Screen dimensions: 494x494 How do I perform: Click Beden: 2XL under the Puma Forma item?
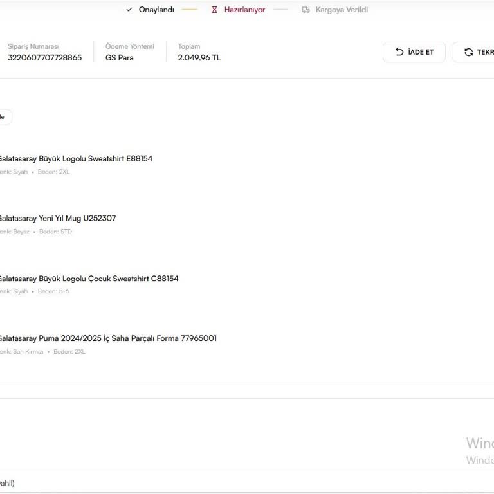click(69, 352)
